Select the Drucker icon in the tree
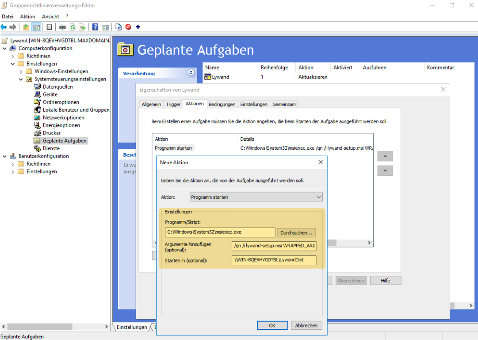The image size is (478, 340). pyautogui.click(x=37, y=133)
